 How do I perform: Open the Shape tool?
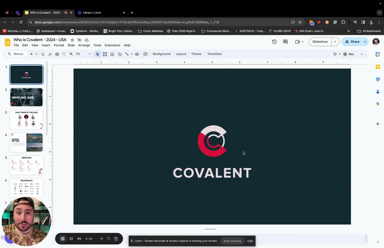click(119, 54)
